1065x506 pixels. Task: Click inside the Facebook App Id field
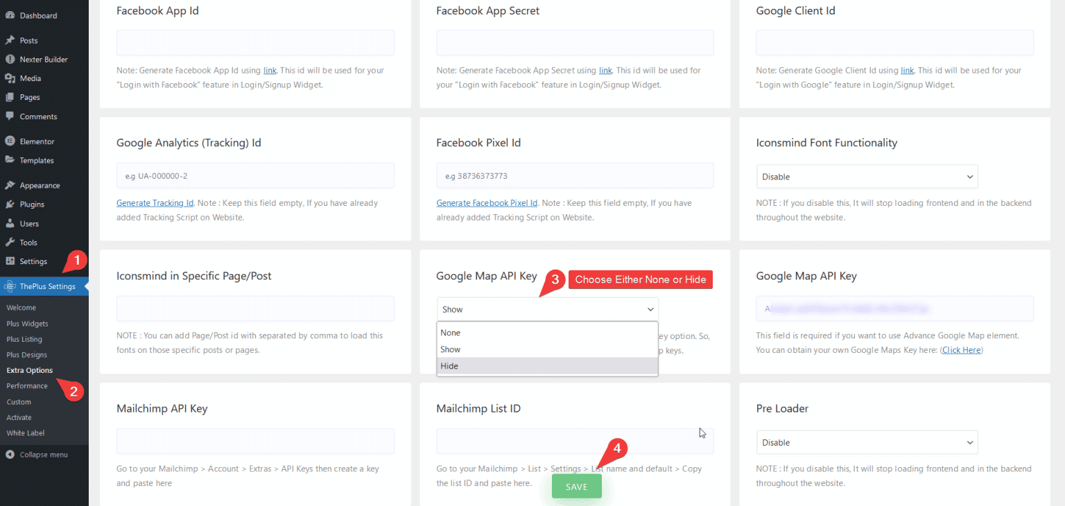tap(254, 42)
